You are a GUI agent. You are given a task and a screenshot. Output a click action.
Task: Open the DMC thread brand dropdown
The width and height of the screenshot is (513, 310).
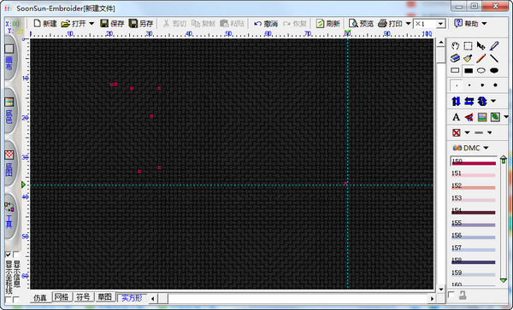coord(471,148)
